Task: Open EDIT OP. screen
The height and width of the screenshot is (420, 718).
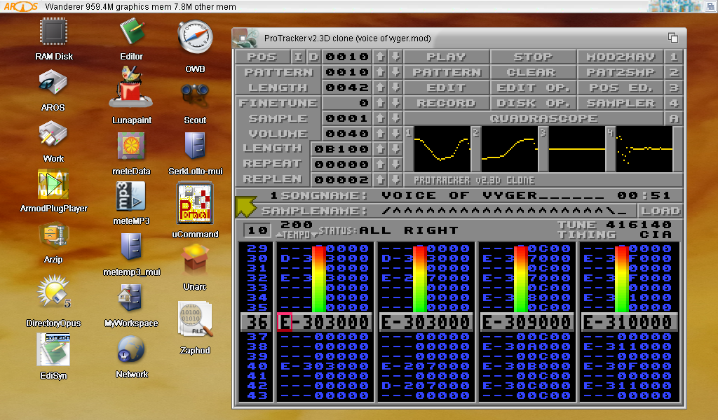Action: pos(533,87)
